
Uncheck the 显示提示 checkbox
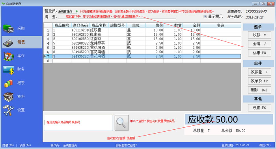205,17
